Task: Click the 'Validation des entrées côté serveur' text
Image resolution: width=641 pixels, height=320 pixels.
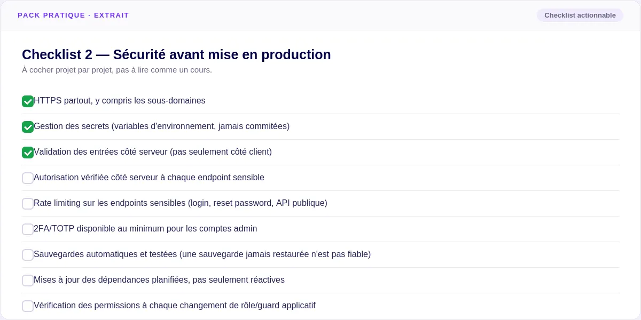Action: pos(153,152)
